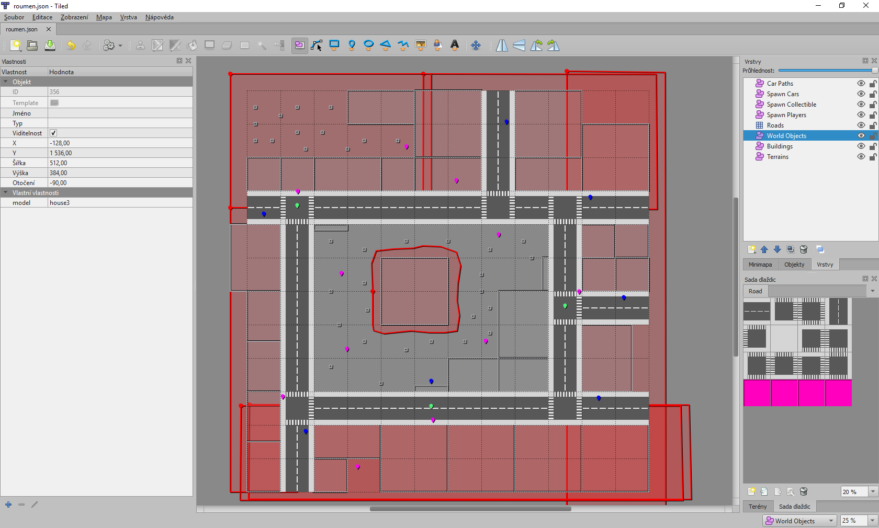Toggle visibility of the Roads layer
This screenshot has width=879, height=528.
click(x=861, y=125)
